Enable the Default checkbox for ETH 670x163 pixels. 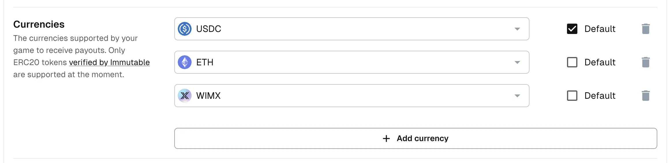pyautogui.click(x=572, y=62)
